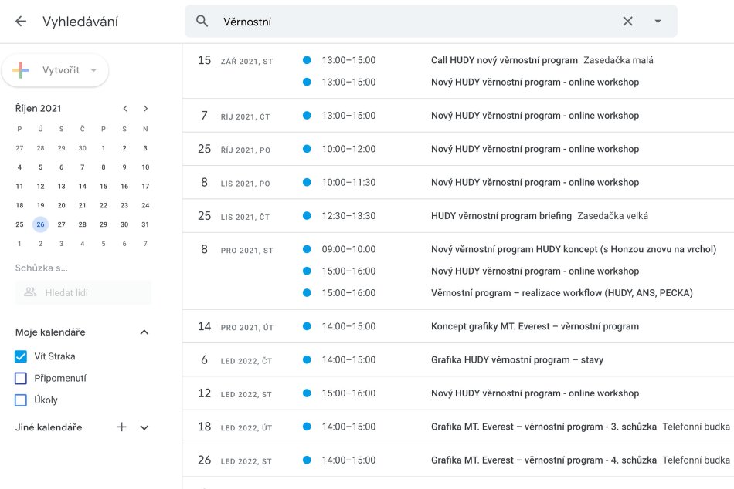734x489 pixels.
Task: Uncheck the Vít Straka calendar
Action: coord(21,356)
